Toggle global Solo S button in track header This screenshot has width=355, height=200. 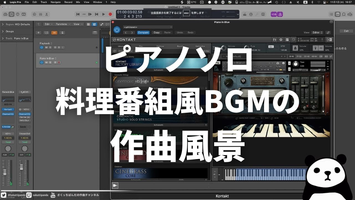(x=62, y=32)
